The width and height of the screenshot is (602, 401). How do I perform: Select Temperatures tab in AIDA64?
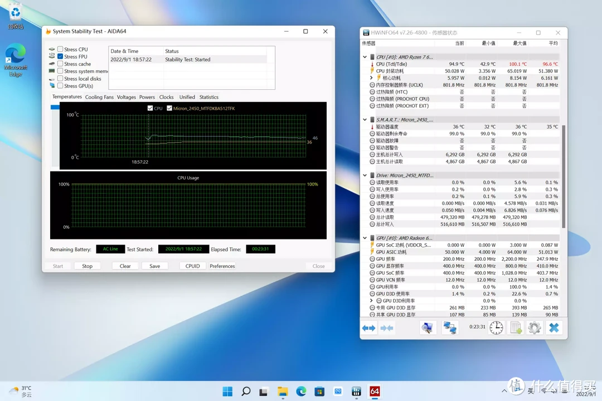click(x=67, y=97)
